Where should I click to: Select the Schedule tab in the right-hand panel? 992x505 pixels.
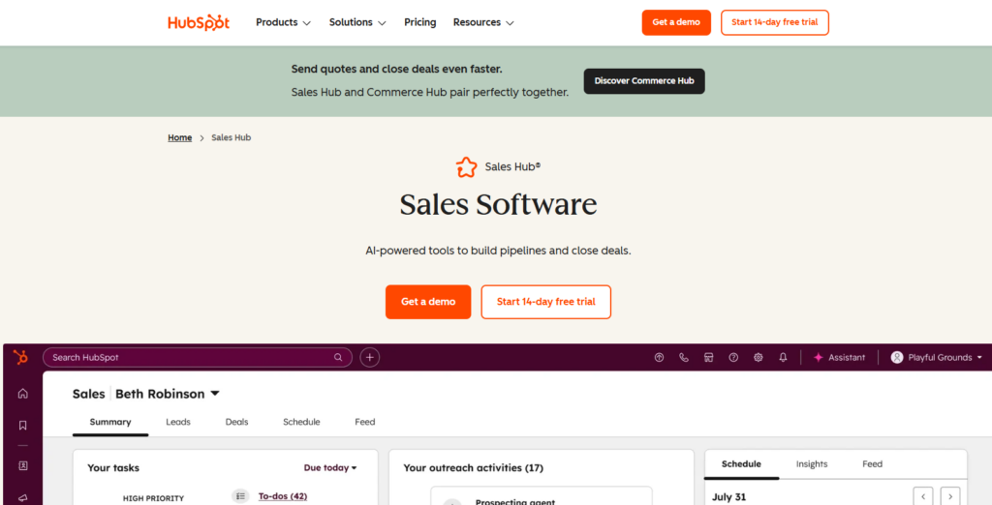click(741, 464)
